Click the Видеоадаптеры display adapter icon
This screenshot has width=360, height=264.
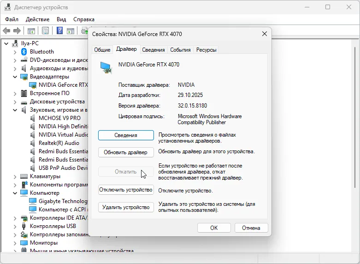(x=24, y=77)
